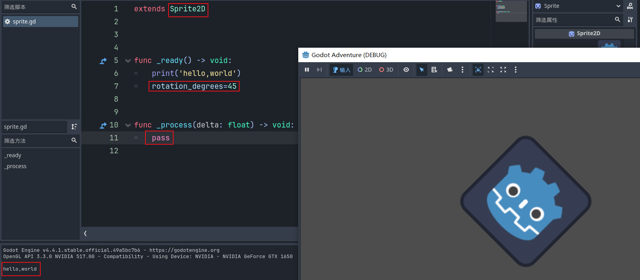
Task: Toggle the scripts panel collapse arrow
Action: (85, 233)
